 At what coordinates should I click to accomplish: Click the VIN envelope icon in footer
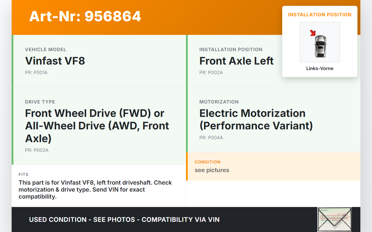point(335,219)
